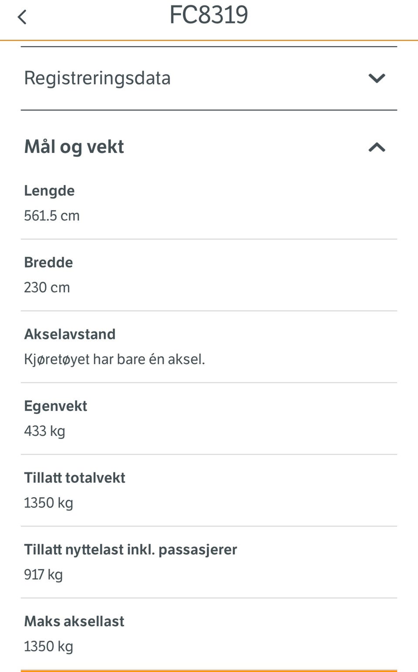
Task: Select the 917 kg value
Action: [43, 574]
